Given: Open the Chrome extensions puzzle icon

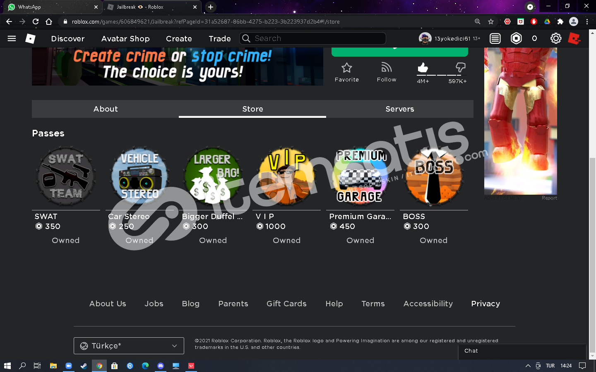Looking at the screenshot, I should coord(560,21).
